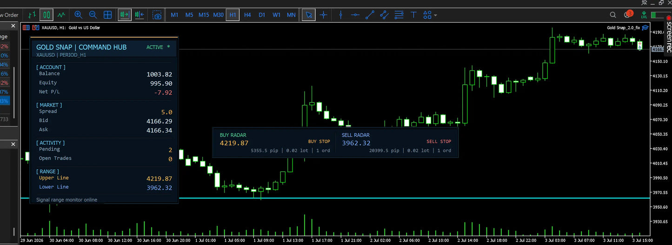Image resolution: width=672 pixels, height=245 pixels.
Task: Click the trade arrows on the last candle
Action: pyautogui.click(x=639, y=46)
